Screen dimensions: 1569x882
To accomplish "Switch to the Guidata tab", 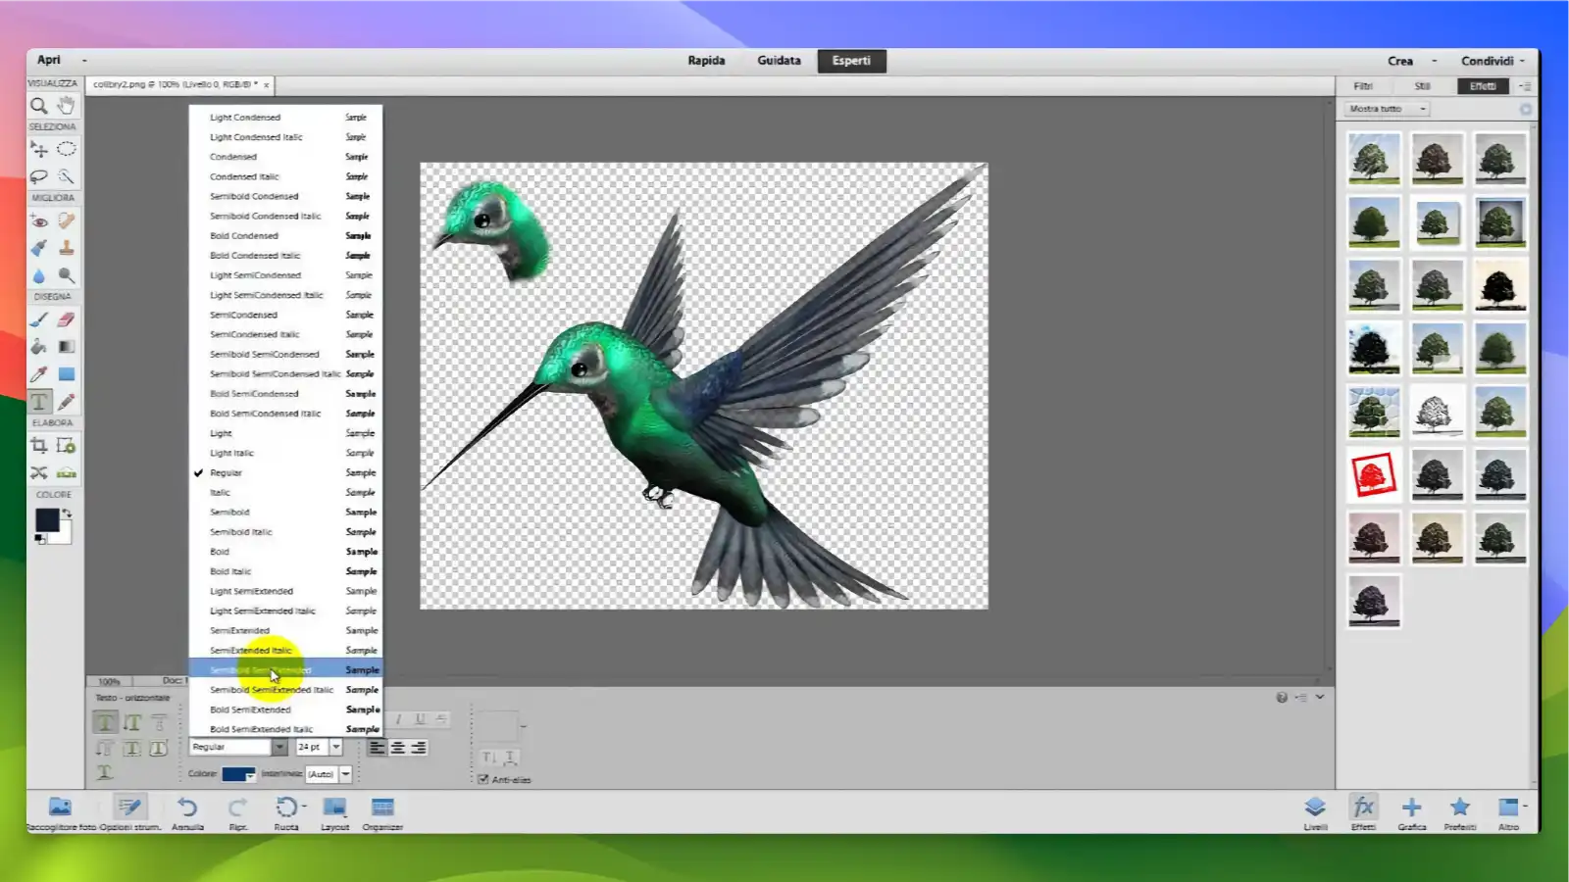I will point(779,61).
